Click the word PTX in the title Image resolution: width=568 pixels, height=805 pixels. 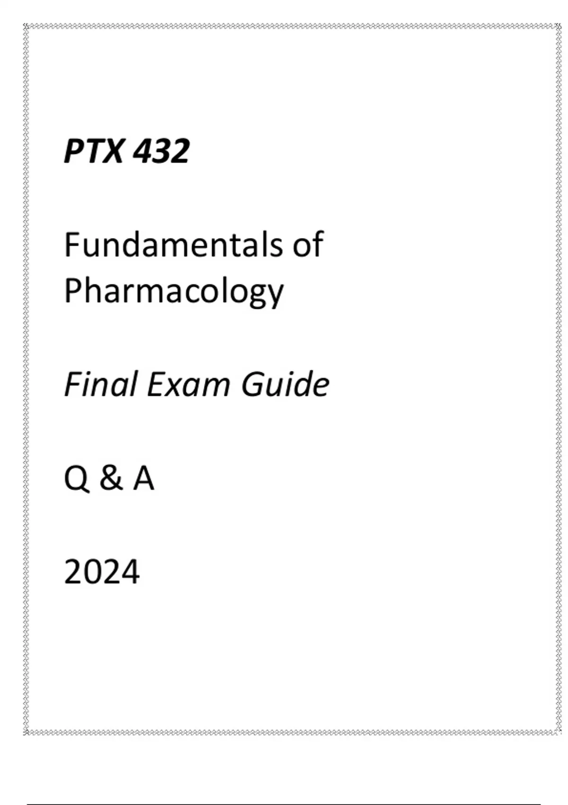coord(94,151)
